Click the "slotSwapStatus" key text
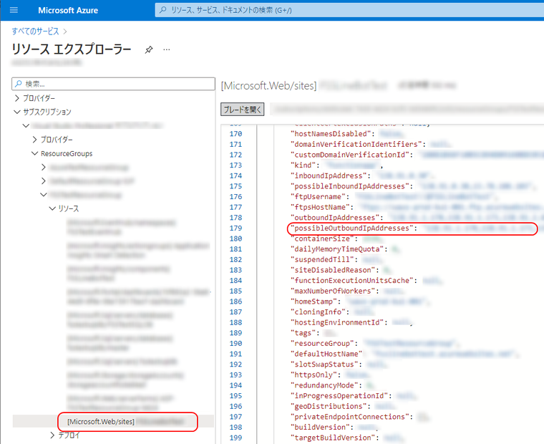This screenshot has height=444, width=544. pos(324,365)
